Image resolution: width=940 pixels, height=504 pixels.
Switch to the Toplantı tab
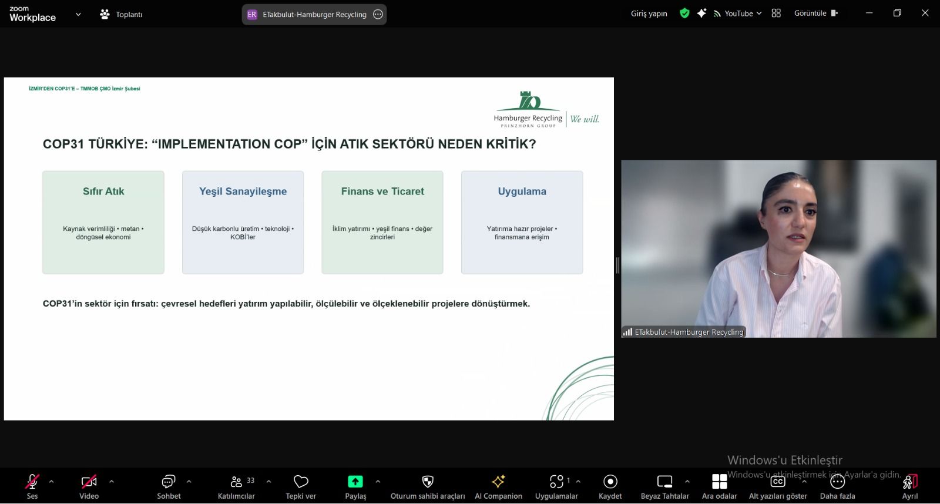coord(121,14)
